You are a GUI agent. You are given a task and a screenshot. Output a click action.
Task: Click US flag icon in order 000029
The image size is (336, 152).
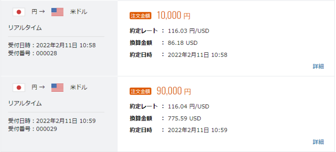pos(58,88)
